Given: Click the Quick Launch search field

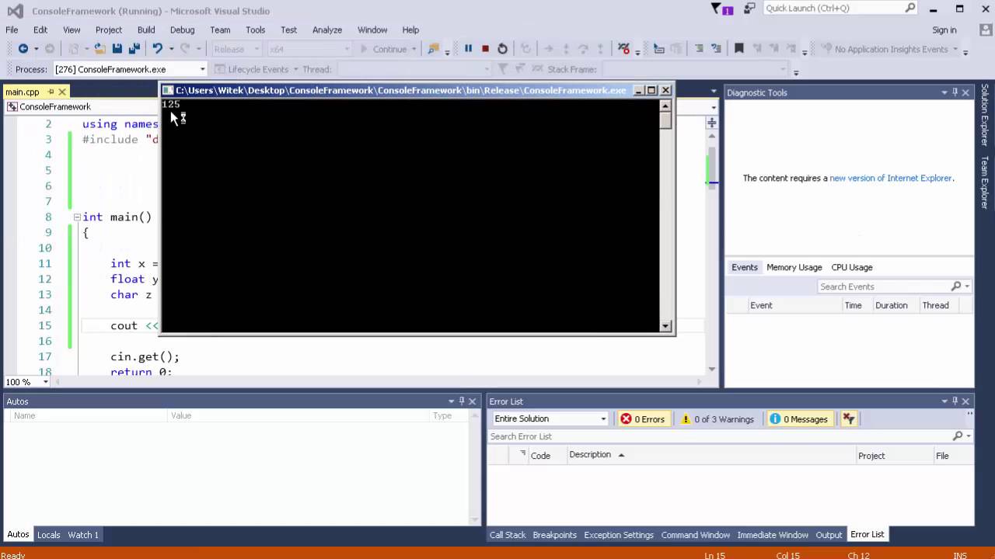Looking at the screenshot, I should (x=833, y=9).
